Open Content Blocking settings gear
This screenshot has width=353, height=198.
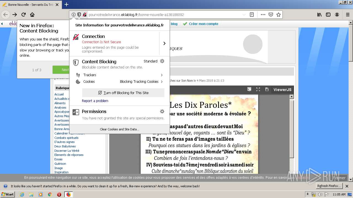162,61
